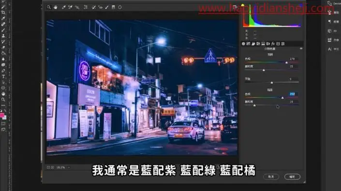The width and height of the screenshot is (341, 191).
Task: Select the Spot Removal tool
Action: (x=94, y=7)
